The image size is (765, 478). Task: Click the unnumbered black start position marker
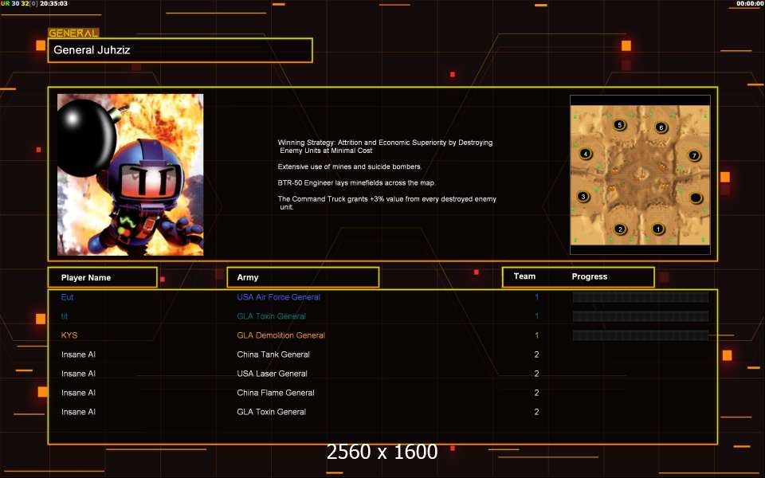click(x=696, y=198)
